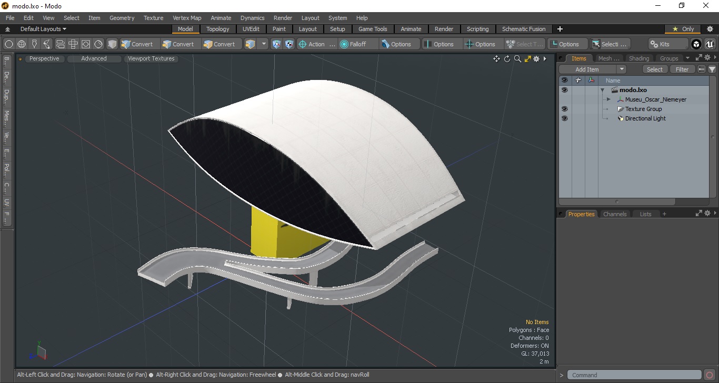Click the second shield-shaped symmetry icon
This screenshot has height=383, width=719.
pyautogui.click(x=289, y=44)
